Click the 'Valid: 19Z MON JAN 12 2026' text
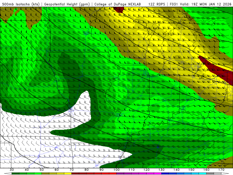This screenshot has width=233, height=175. coord(206,4)
